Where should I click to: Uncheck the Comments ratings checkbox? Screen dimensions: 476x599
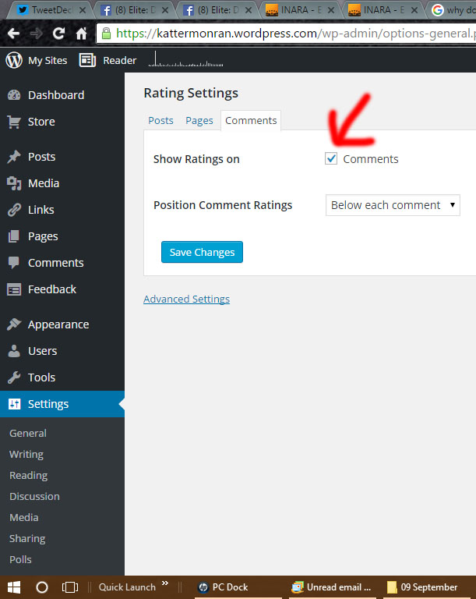coord(331,159)
